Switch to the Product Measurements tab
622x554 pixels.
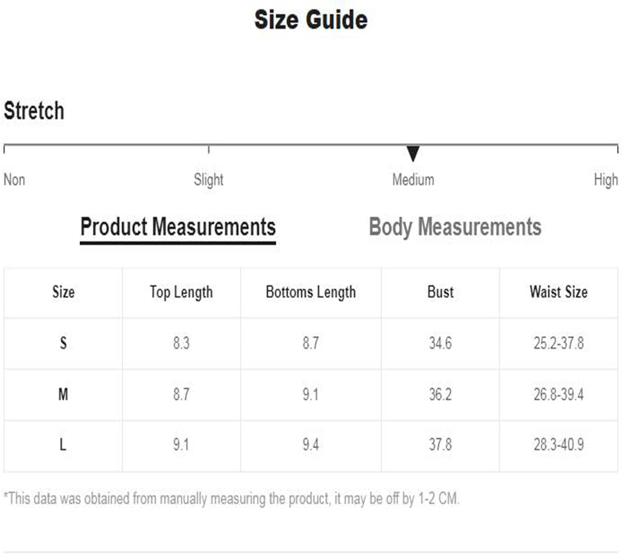178,228
